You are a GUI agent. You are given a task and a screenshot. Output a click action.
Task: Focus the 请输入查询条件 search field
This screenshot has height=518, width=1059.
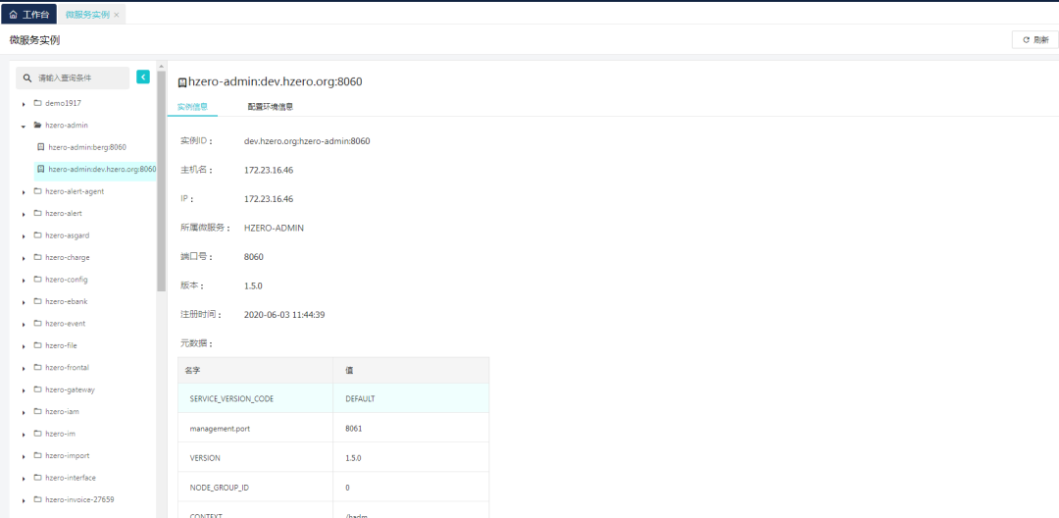[x=80, y=78]
